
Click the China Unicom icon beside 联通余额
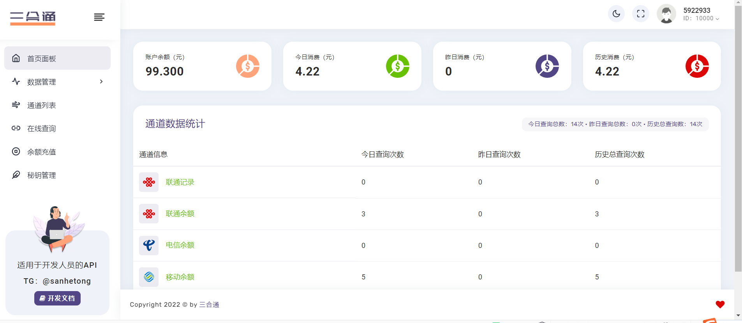point(149,214)
